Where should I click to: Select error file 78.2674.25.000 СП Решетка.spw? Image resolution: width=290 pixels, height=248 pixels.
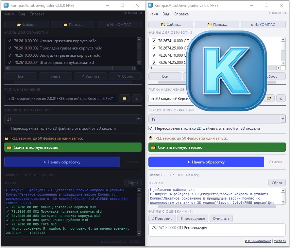pyautogui.click(x=179, y=228)
